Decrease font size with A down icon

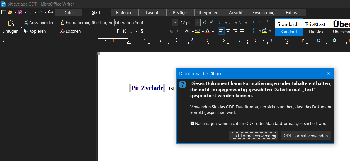click(211, 23)
